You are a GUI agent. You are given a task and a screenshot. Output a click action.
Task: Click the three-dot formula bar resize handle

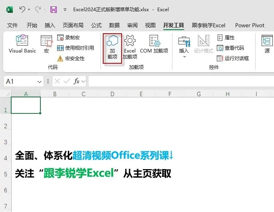[48, 81]
